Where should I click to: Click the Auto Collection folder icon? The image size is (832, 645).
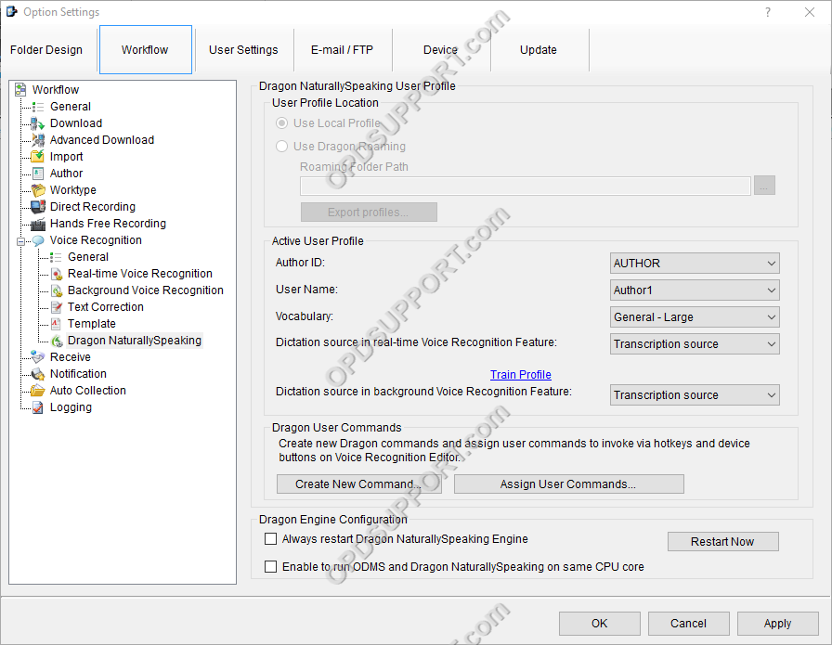(x=38, y=391)
